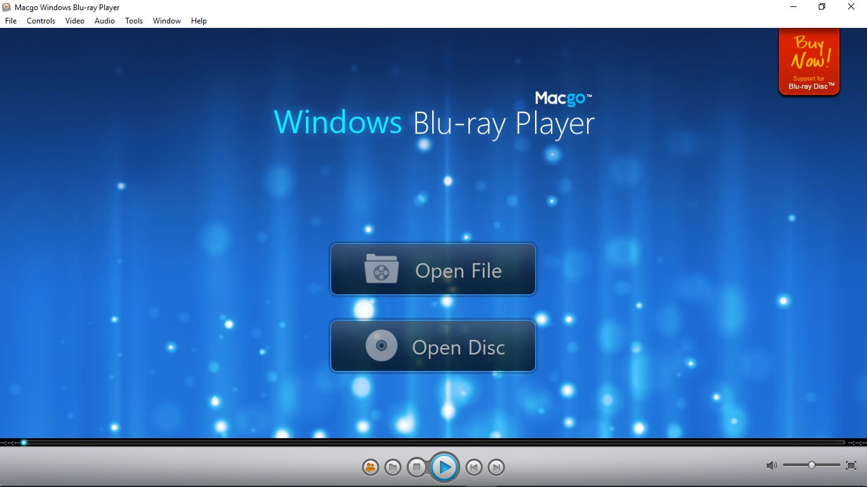This screenshot has height=487, width=867.
Task: Open the Audio menu
Action: (x=105, y=21)
